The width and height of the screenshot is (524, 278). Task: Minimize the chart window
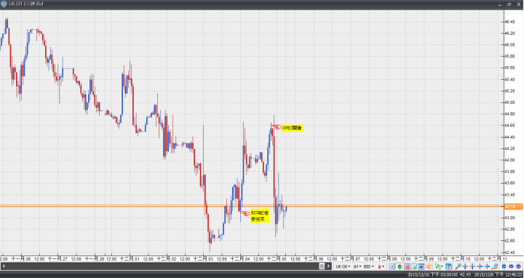point(500,4)
